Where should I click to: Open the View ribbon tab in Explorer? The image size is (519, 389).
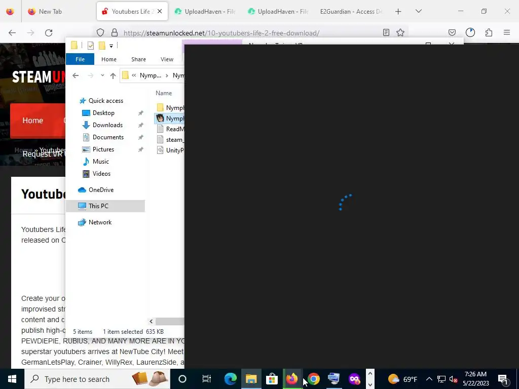167,59
